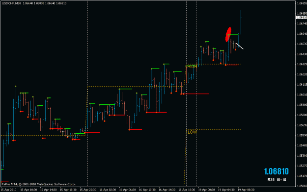
Task: Select the white 1.06810 current price marker on axis
Action: [x=302, y=17]
